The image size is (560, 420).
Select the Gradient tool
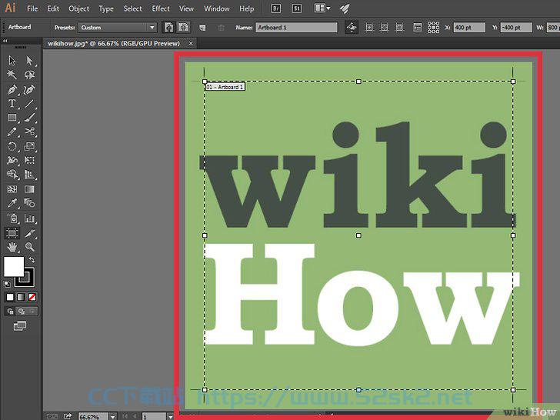pyautogui.click(x=29, y=189)
